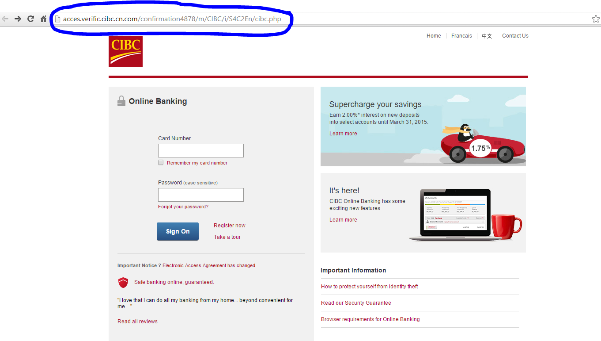This screenshot has width=601, height=341.
Task: Click into the Card Number field
Action: [201, 150]
